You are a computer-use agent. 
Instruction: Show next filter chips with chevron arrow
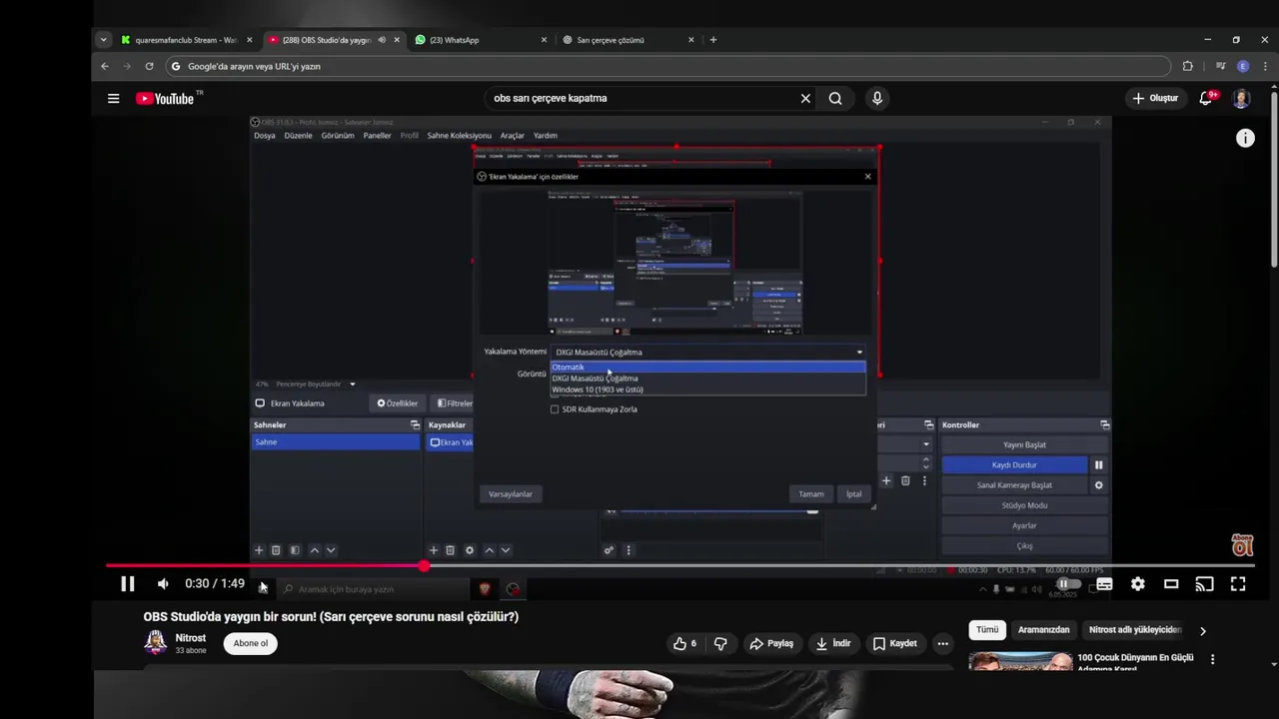pyautogui.click(x=1202, y=631)
